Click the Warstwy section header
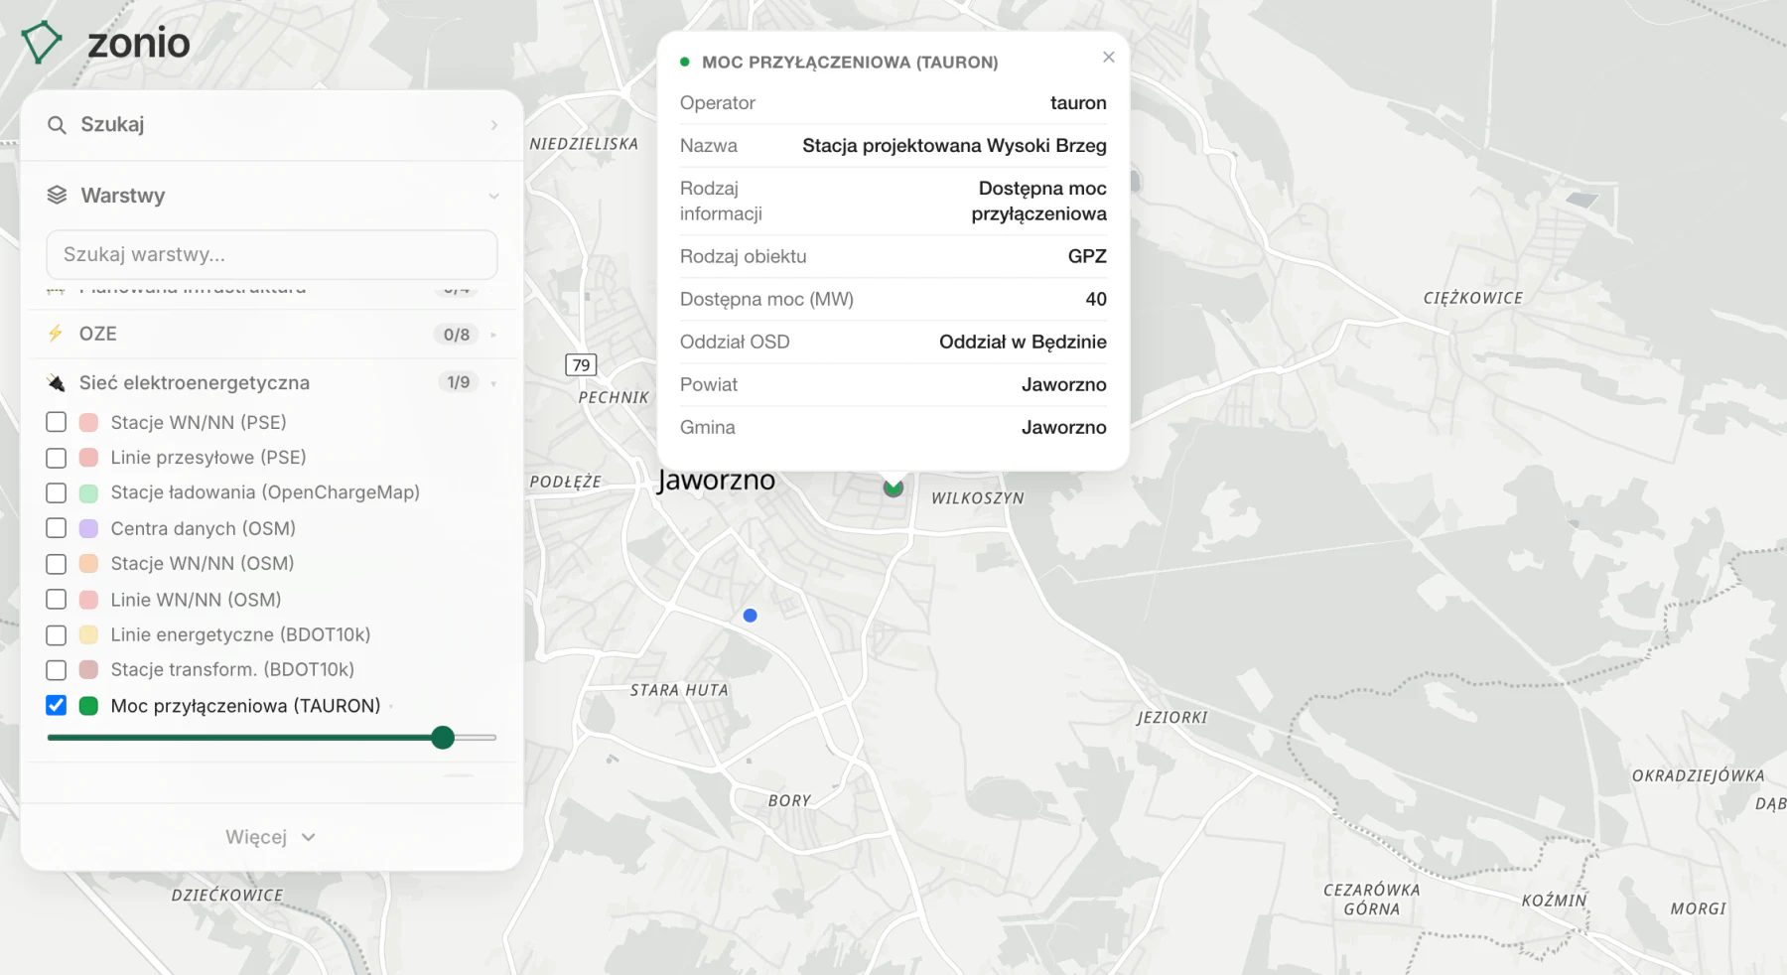 tap(272, 196)
